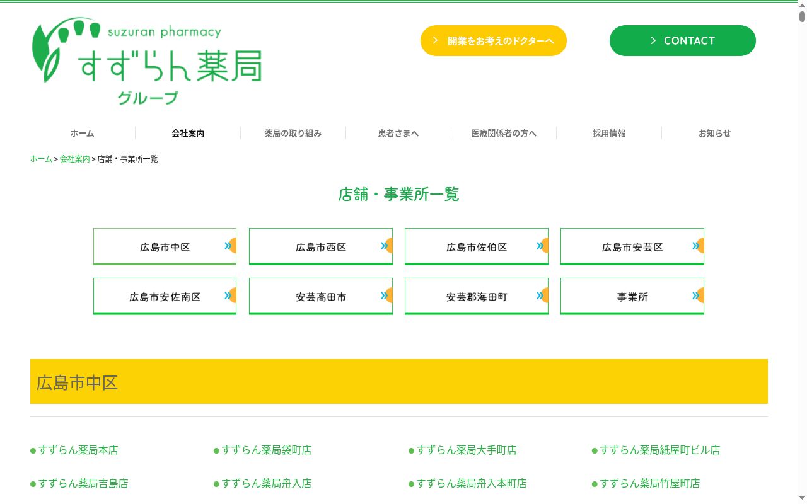
Task: Select 薬局の取り組み in navigation
Action: (293, 134)
